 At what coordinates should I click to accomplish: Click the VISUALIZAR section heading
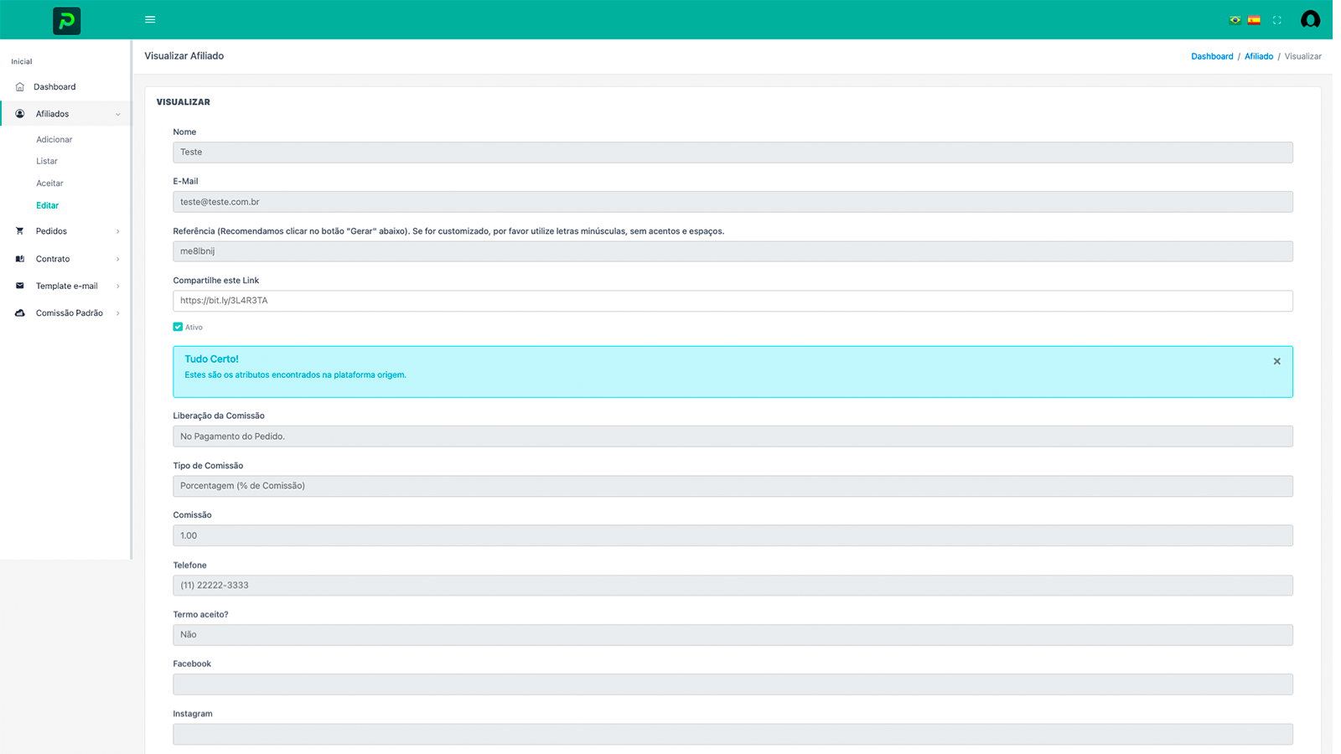tap(183, 102)
